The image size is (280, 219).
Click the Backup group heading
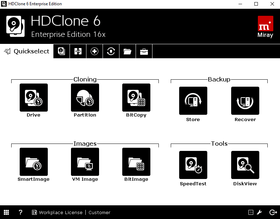[219, 79]
